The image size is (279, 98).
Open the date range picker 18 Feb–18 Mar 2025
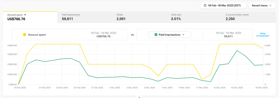[x=223, y=5]
